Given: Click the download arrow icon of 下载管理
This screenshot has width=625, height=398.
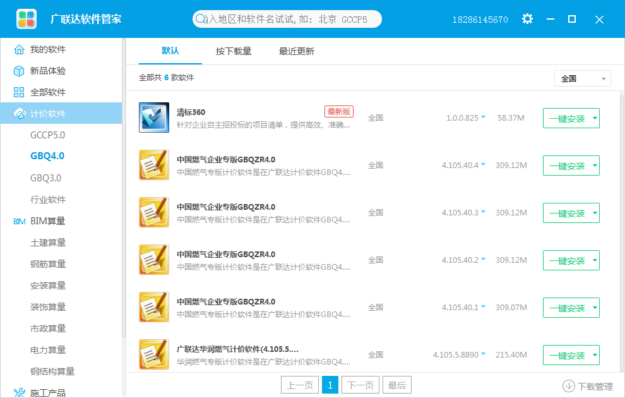Looking at the screenshot, I should (568, 386).
